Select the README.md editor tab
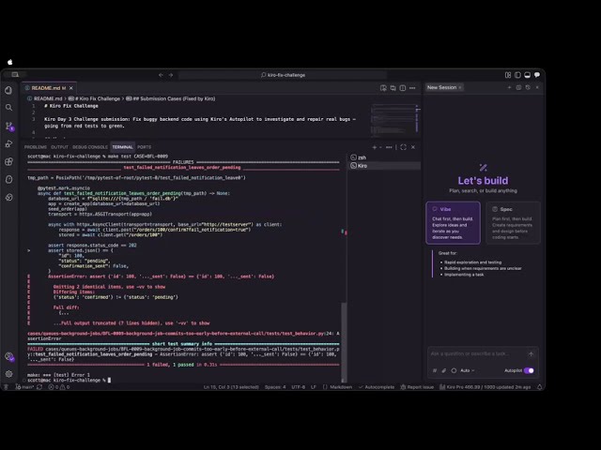Image resolution: width=601 pixels, height=450 pixels. (49, 88)
